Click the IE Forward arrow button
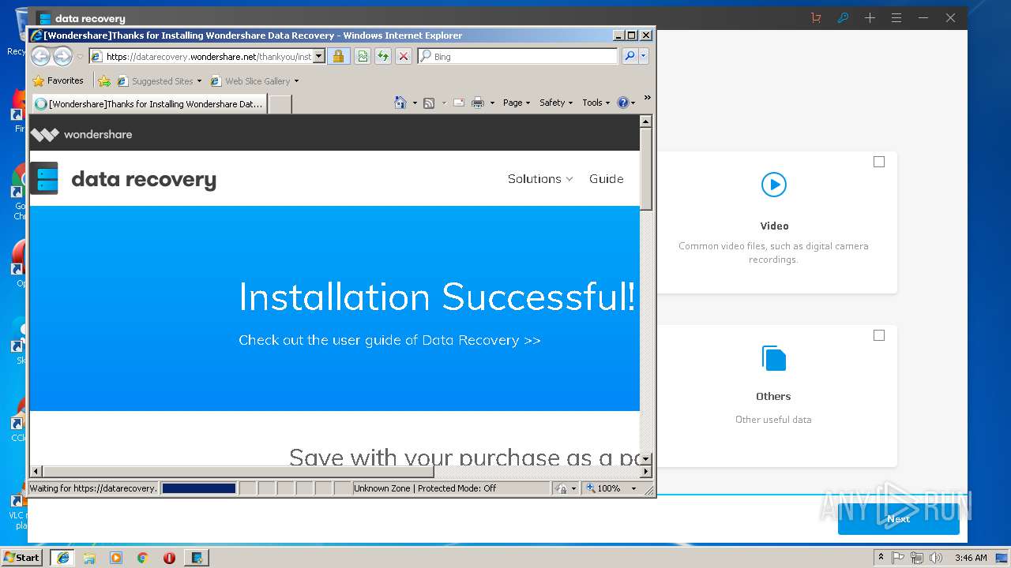Viewport: 1011px width, 568px height. point(63,56)
